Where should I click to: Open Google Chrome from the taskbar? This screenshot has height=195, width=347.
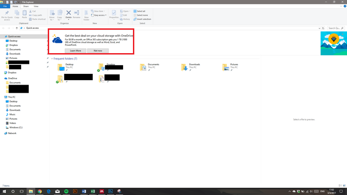coord(40,191)
